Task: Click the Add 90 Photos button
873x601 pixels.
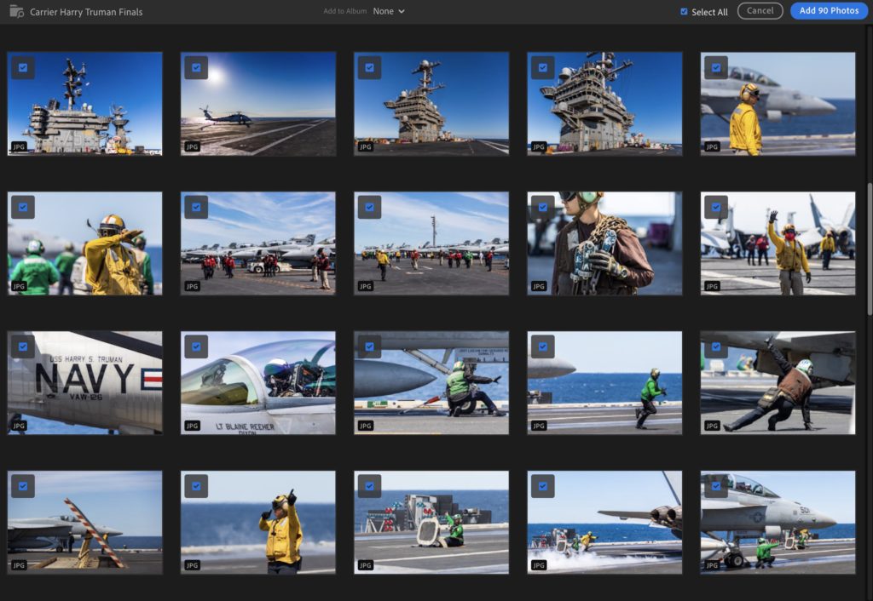Action: click(829, 11)
